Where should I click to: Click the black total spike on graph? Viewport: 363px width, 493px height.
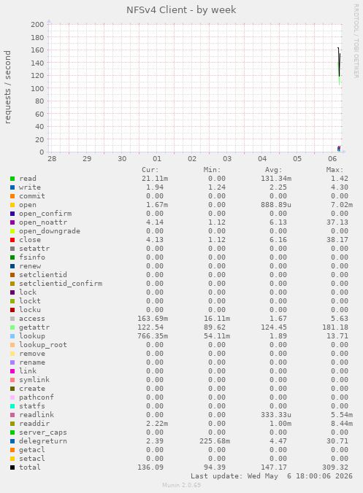[339, 61]
